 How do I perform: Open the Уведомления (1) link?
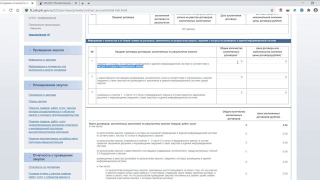39,34
